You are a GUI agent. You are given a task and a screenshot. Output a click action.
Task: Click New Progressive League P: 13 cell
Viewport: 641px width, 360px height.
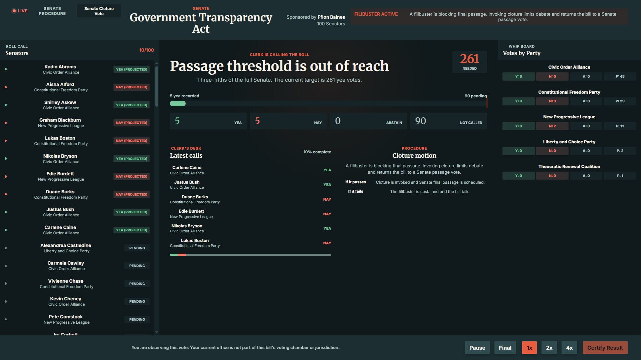click(x=620, y=126)
